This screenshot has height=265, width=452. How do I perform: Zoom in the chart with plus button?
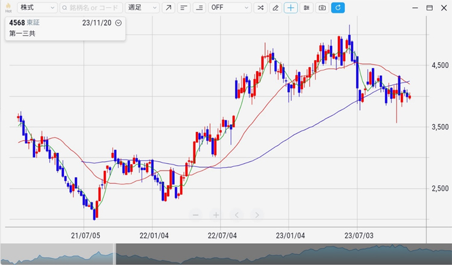pyautogui.click(x=216, y=215)
